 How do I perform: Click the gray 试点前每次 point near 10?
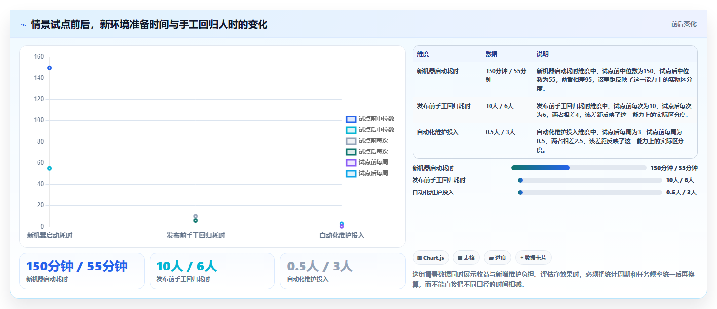196,216
